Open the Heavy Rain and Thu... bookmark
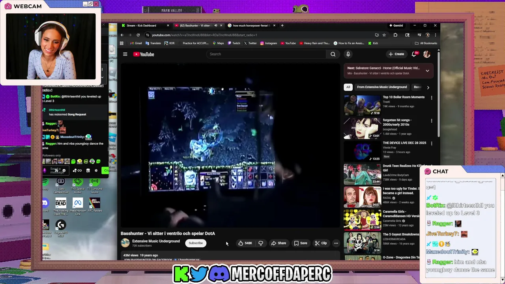The width and height of the screenshot is (505, 284). [x=314, y=43]
